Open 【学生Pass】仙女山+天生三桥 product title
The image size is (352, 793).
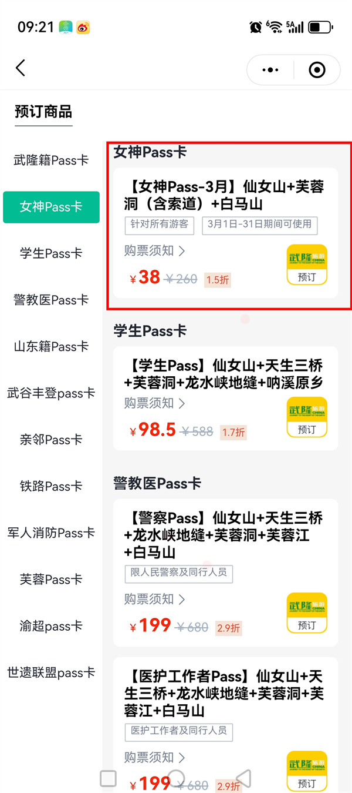tap(224, 374)
